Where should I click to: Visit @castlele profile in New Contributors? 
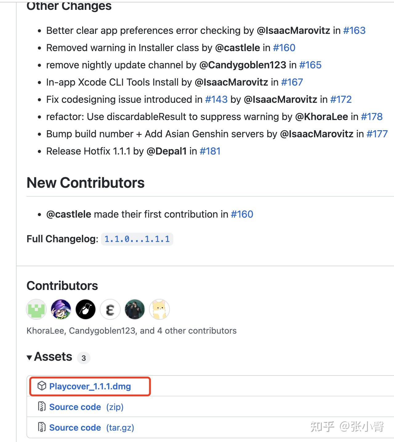[69, 214]
